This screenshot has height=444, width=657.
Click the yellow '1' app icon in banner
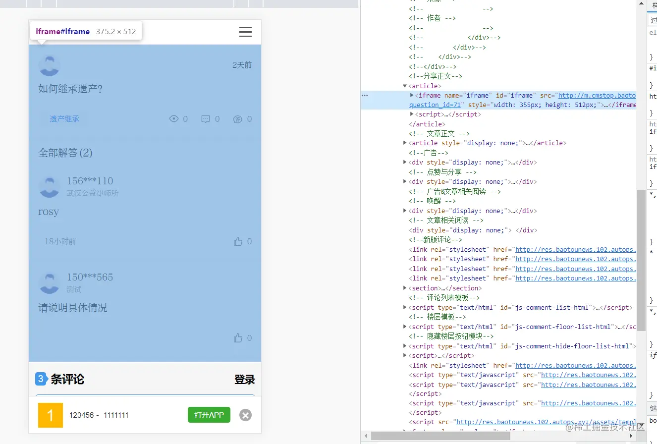(x=51, y=415)
